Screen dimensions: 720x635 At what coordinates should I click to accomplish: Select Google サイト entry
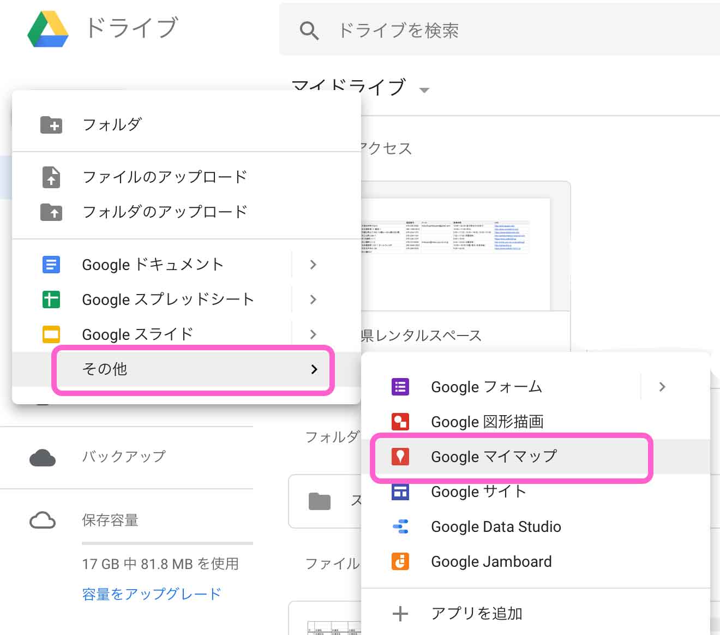click(x=536, y=492)
